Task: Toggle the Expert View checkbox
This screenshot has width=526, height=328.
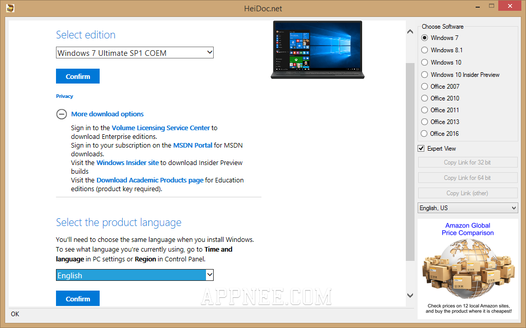Action: pyautogui.click(x=421, y=148)
